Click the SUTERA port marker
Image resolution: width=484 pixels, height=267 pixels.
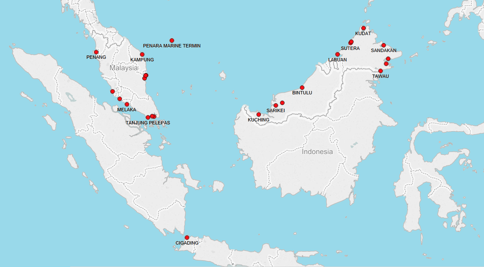[x=351, y=42]
